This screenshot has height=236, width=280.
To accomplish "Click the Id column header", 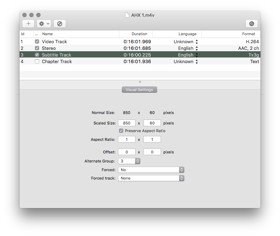I will click(x=26, y=34).
